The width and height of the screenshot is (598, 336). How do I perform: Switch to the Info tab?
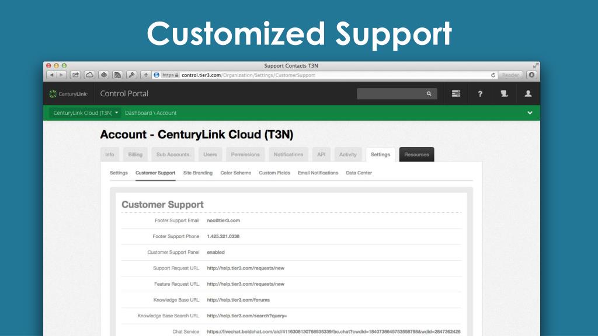click(x=110, y=154)
